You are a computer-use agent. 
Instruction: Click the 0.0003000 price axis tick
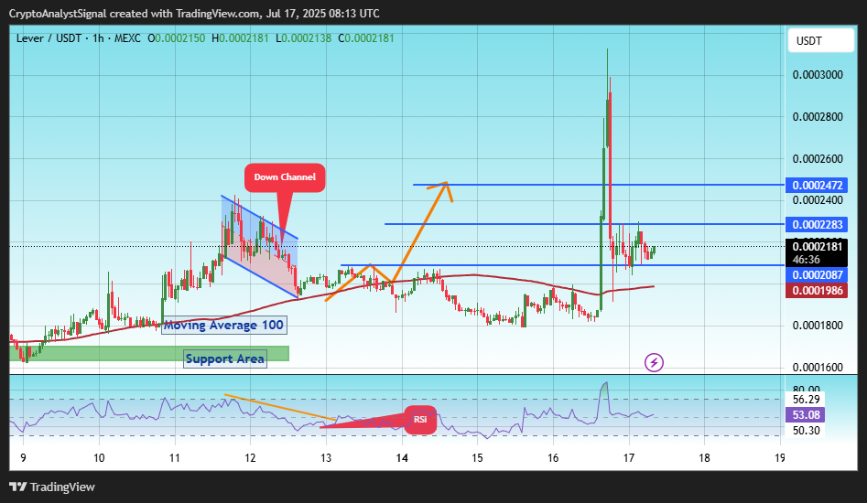[x=818, y=75]
